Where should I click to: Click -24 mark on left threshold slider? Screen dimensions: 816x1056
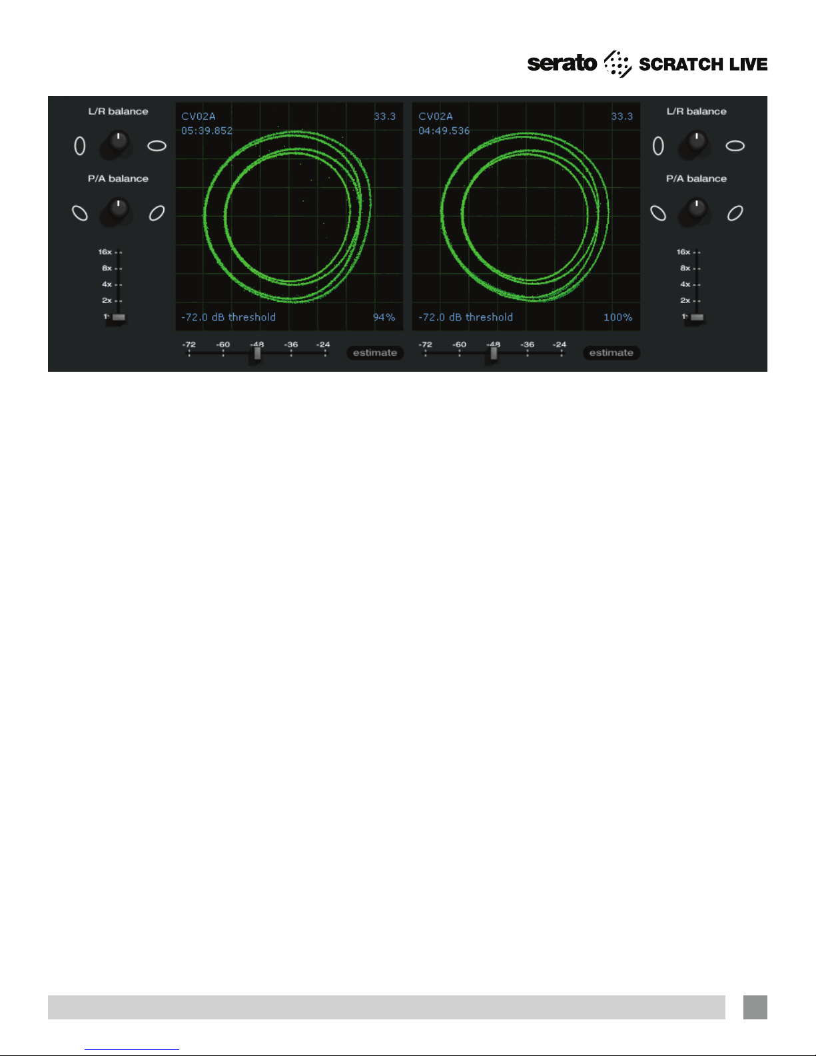(323, 345)
